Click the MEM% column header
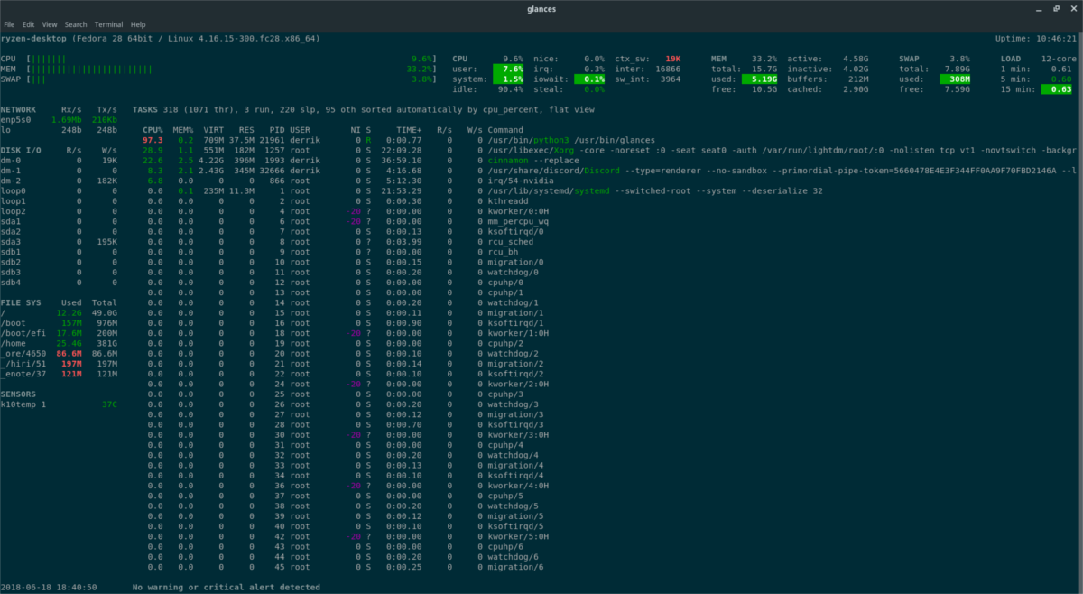 [x=184, y=130]
